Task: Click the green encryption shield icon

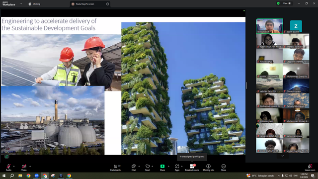Action: tap(278, 3)
